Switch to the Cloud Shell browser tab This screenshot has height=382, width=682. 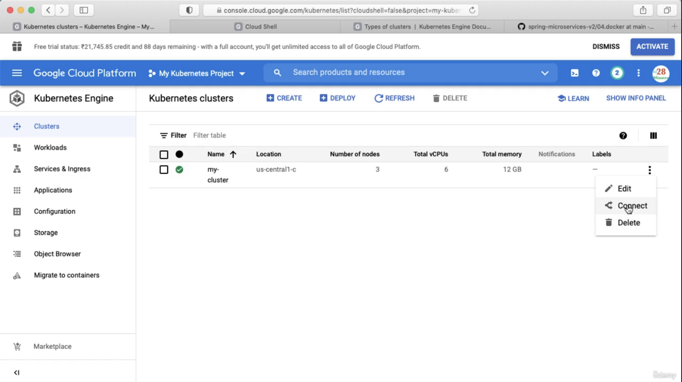point(255,26)
